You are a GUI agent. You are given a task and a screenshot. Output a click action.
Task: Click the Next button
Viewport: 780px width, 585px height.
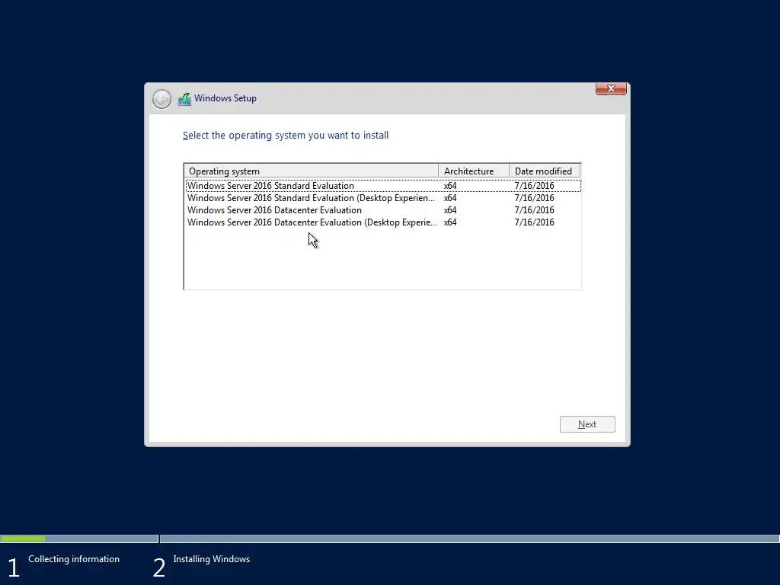(x=587, y=424)
